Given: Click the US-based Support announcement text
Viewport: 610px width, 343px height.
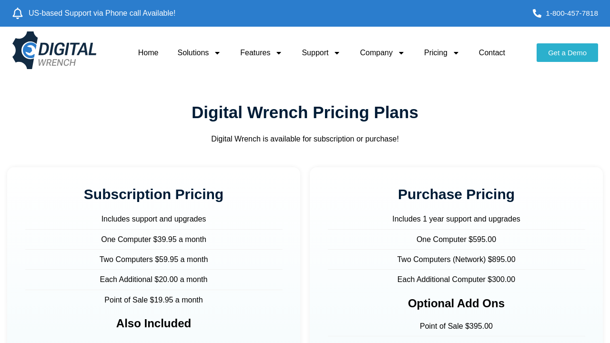Looking at the screenshot, I should pyautogui.click(x=102, y=13).
